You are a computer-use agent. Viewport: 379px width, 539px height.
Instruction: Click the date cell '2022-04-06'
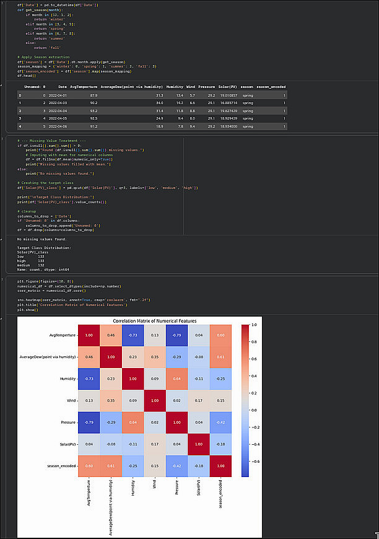click(58, 126)
